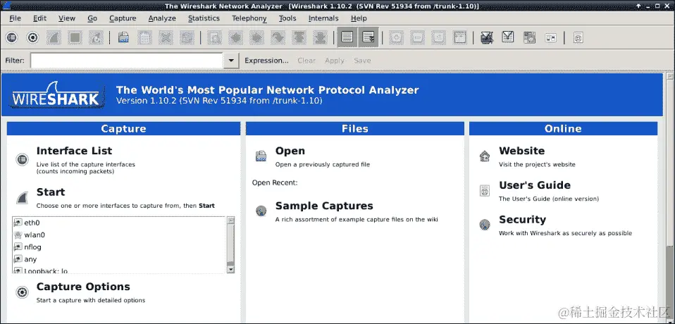
Task: Open the Capture menu
Action: [123, 18]
